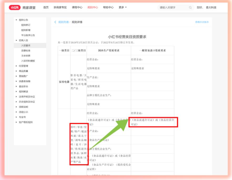The height and width of the screenshot is (180, 232).
Task: Click the 小红书 red logo
Action: click(15, 7)
